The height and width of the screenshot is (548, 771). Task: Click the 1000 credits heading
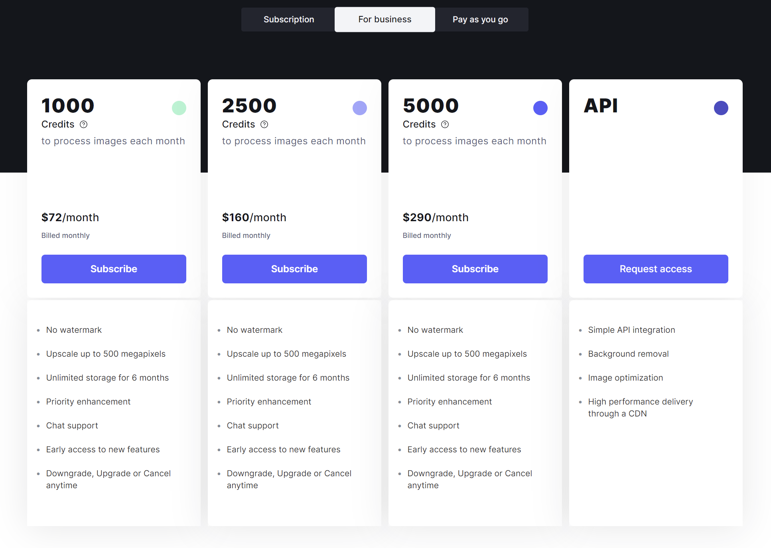(68, 106)
